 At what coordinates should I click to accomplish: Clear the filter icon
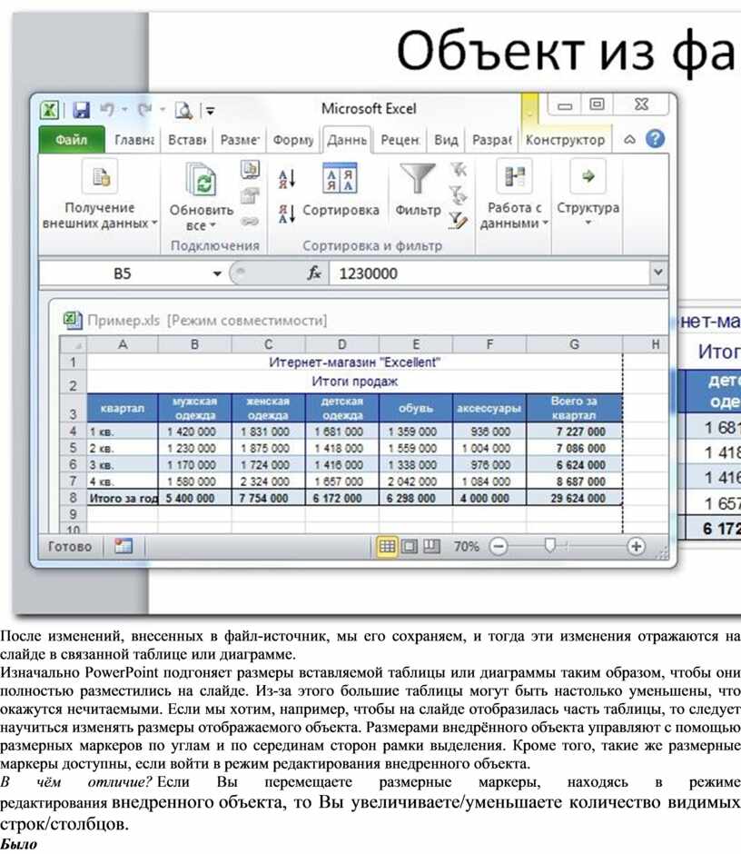pos(459,170)
